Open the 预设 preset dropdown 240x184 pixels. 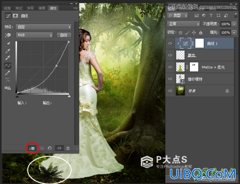[x=43, y=27]
